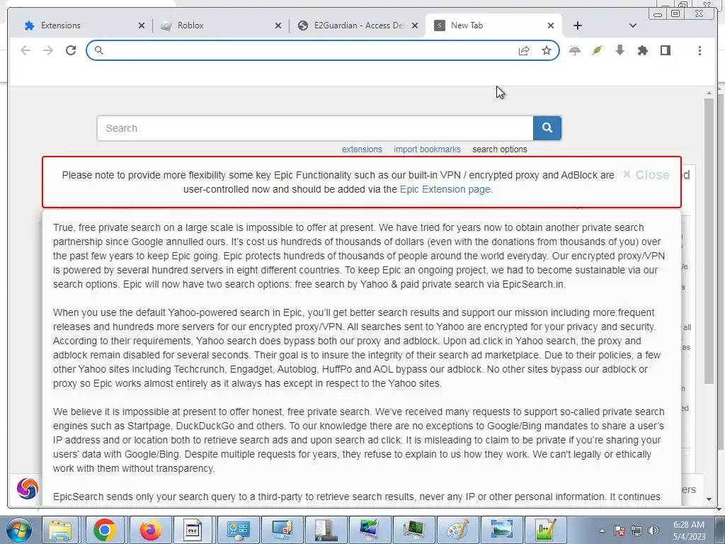This screenshot has width=725, height=544.
Task: Open the document window taskbar icon next to Firefox
Action: click(x=193, y=530)
